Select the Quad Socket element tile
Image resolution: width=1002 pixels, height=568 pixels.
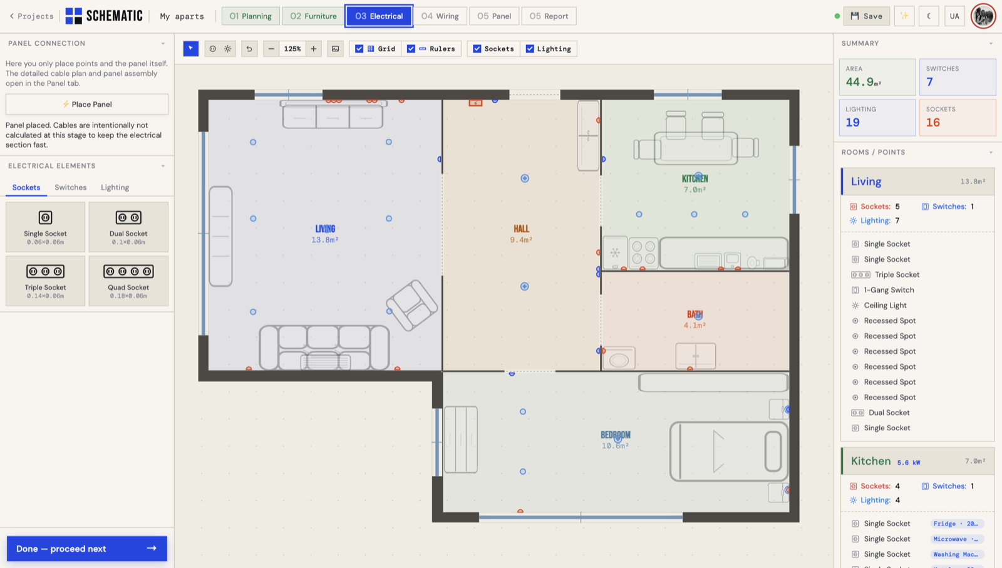(x=128, y=281)
